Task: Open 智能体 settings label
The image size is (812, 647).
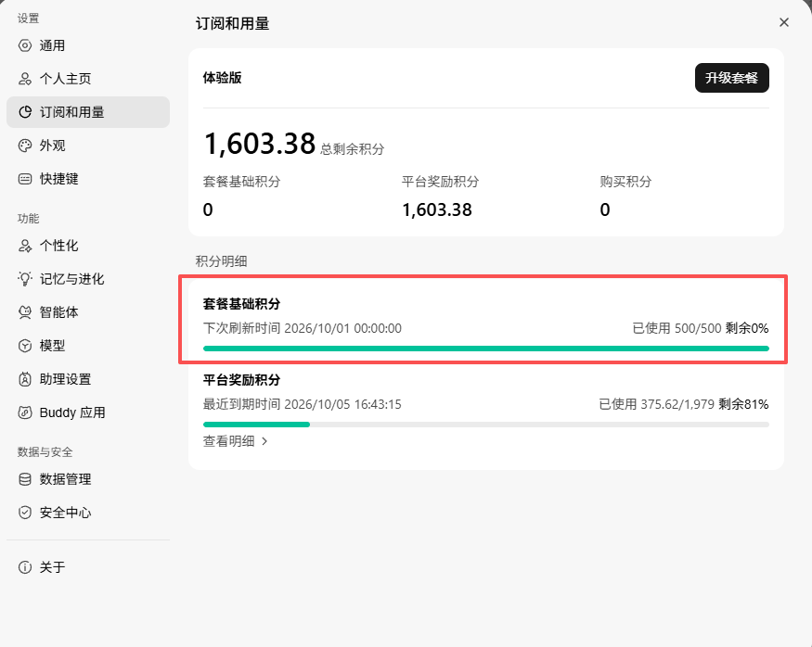Action: coord(59,312)
